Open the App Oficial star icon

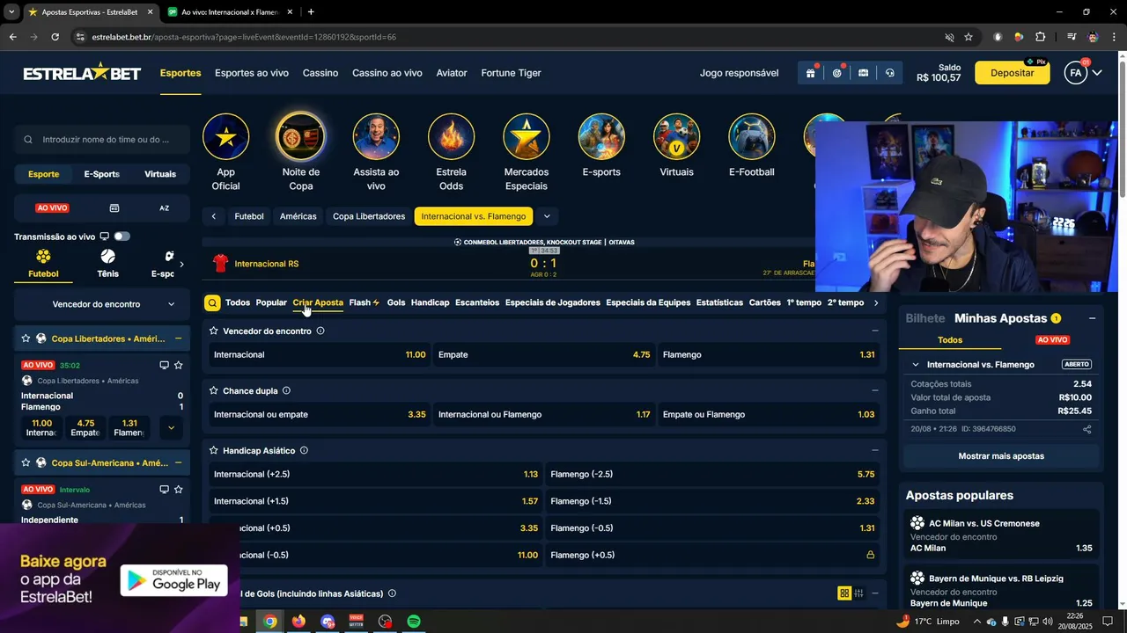[x=225, y=136]
